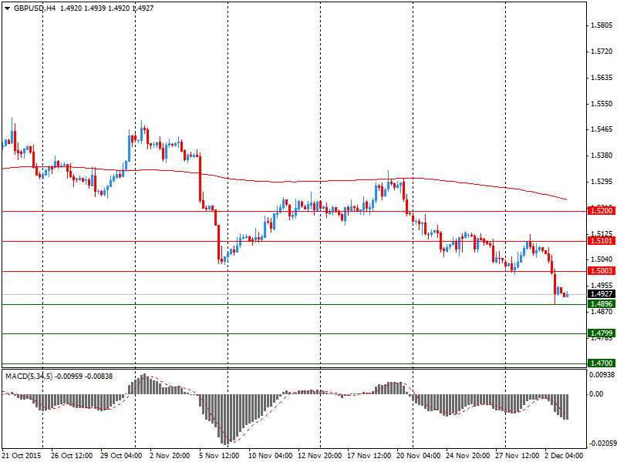Screen dimensions: 617x462
Task: Select the 1.4799 green support label
Action: point(601,333)
